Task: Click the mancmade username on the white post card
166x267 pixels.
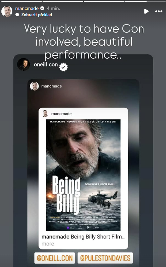Action: (x=61, y=114)
